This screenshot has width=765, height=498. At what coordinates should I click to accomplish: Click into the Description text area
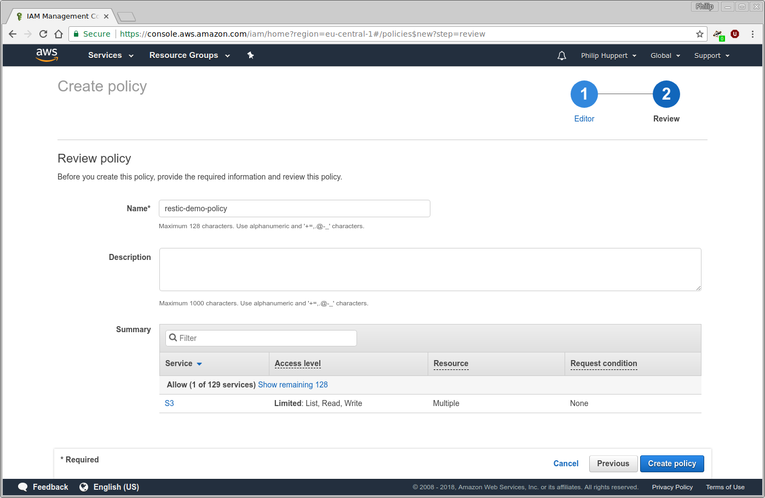(x=430, y=269)
